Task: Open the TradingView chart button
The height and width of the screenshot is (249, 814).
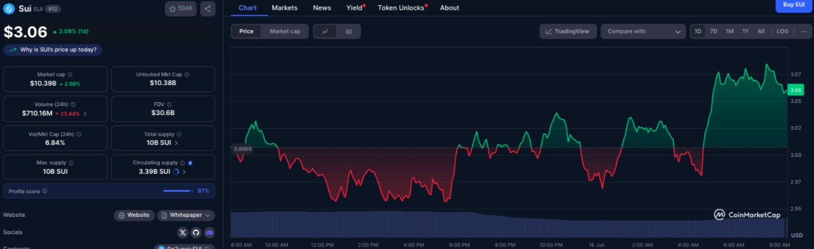Action: (568, 31)
